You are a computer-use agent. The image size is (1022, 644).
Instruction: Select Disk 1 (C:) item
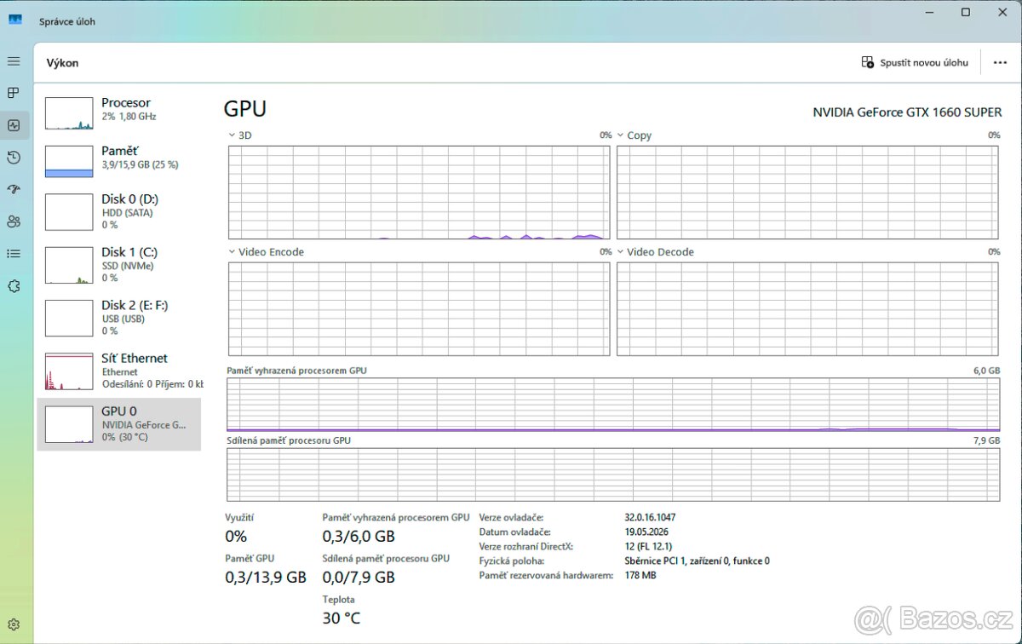[119, 265]
